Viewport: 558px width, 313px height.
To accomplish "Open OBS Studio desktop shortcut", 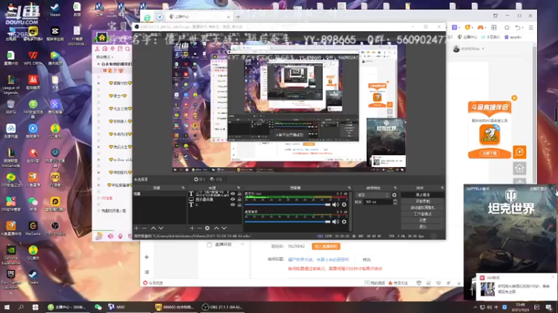I will (x=55, y=228).
